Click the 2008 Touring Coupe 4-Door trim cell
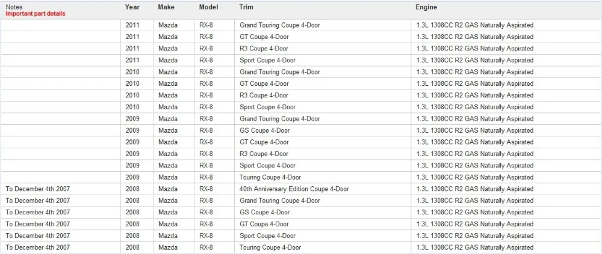602x254 pixels. coord(323,247)
